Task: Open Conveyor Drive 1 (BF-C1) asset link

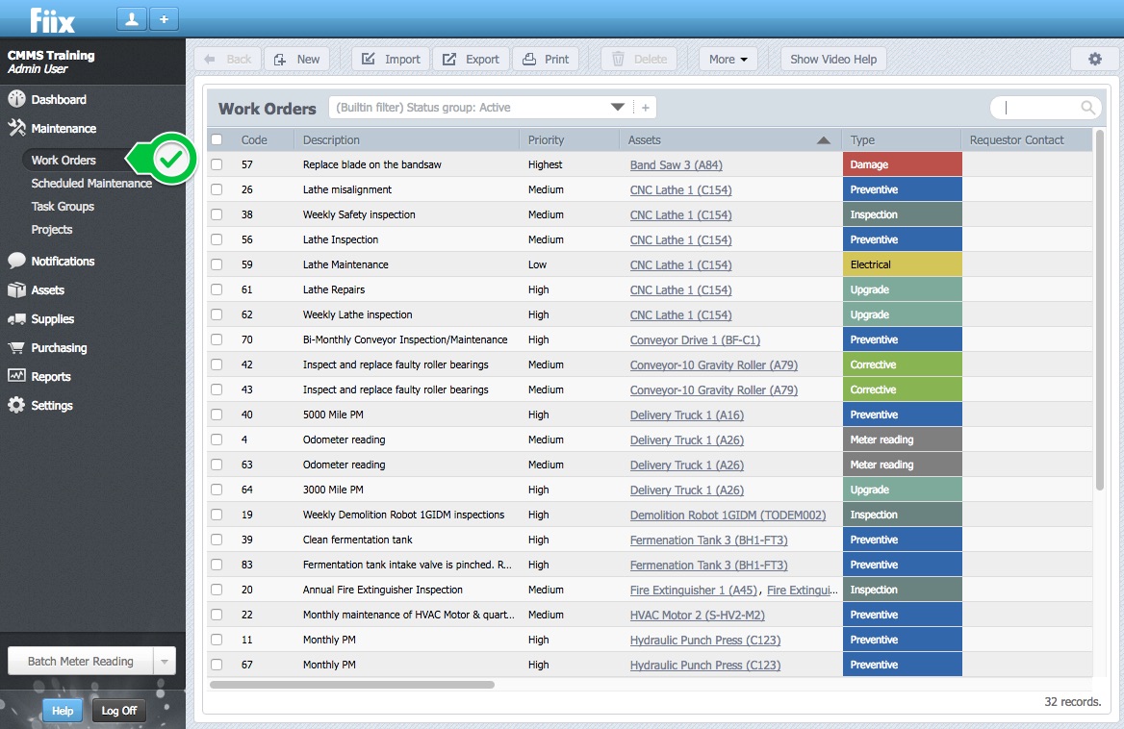Action: coord(695,340)
